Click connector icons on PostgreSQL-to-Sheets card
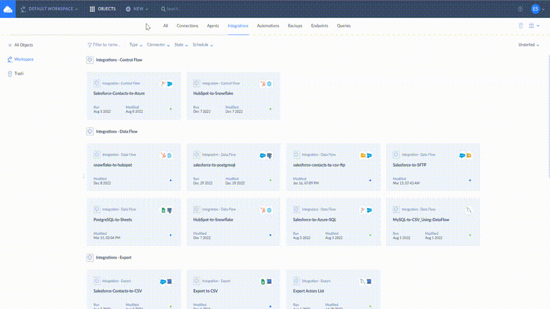 coord(167,210)
